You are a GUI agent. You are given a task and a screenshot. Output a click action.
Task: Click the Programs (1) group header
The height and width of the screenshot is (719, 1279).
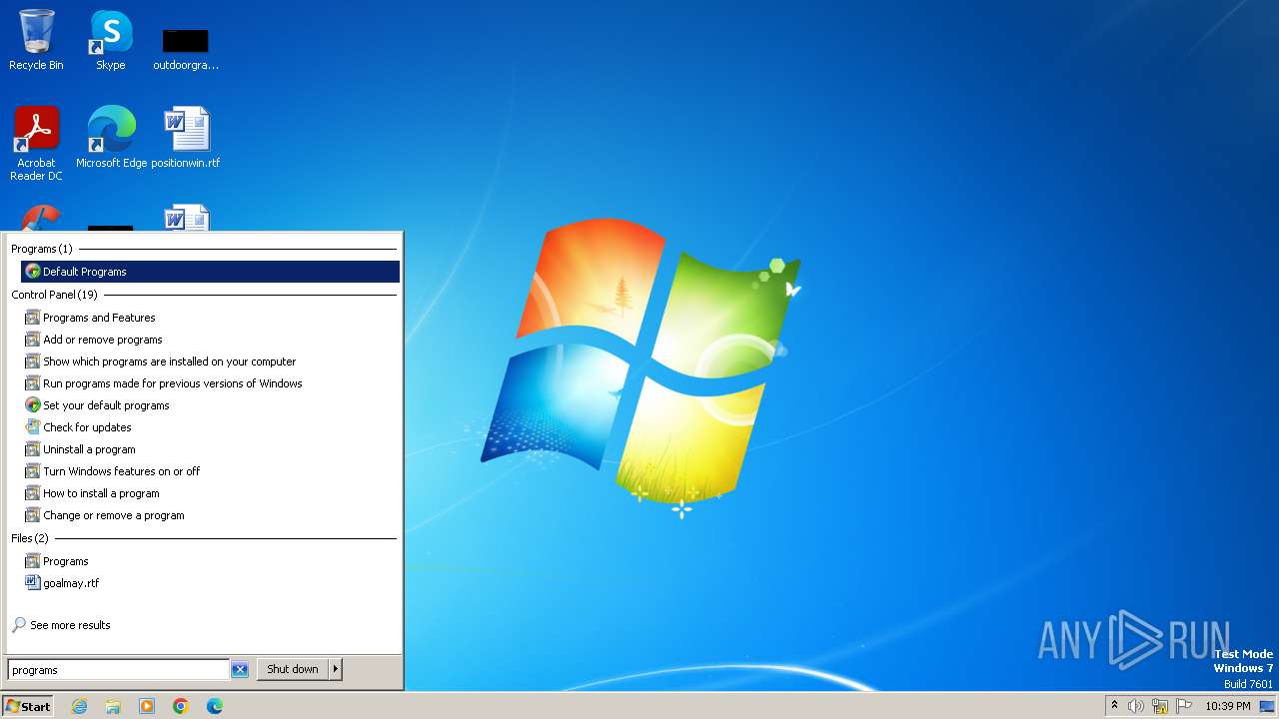click(x=42, y=249)
